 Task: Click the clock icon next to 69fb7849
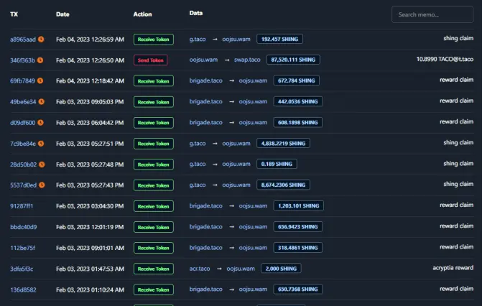[x=40, y=80]
